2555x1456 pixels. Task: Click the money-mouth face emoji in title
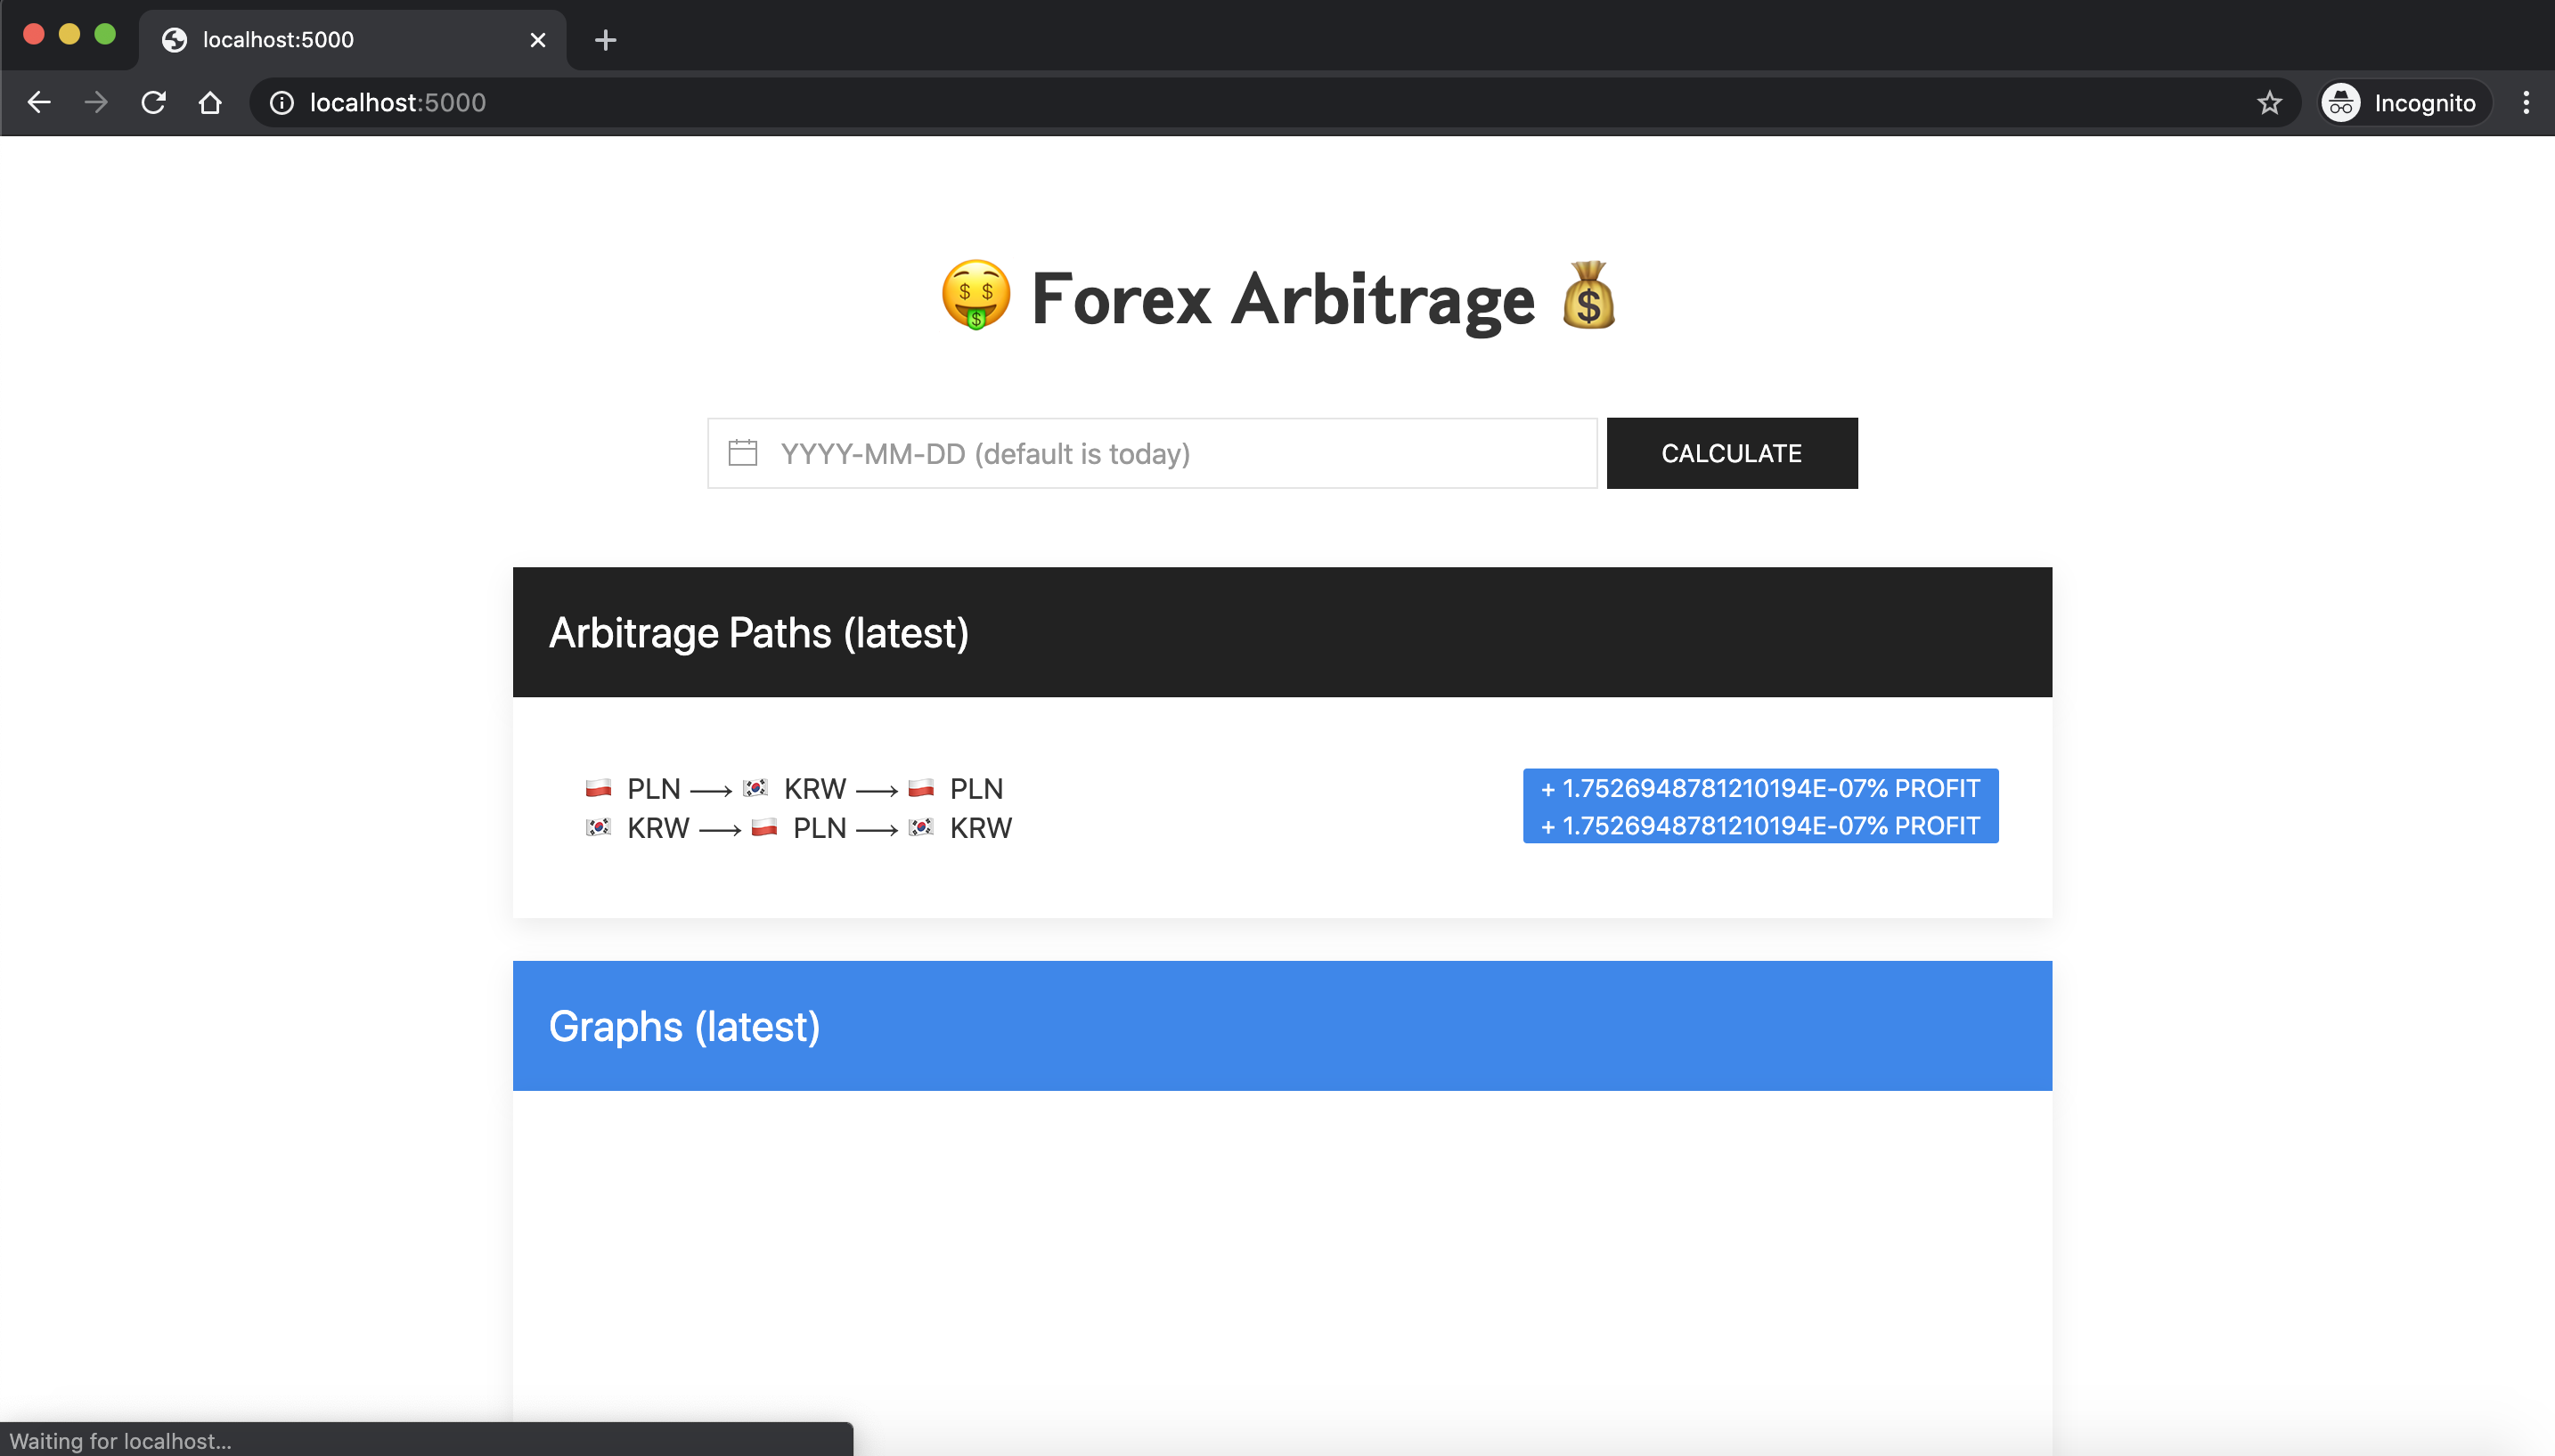975,295
